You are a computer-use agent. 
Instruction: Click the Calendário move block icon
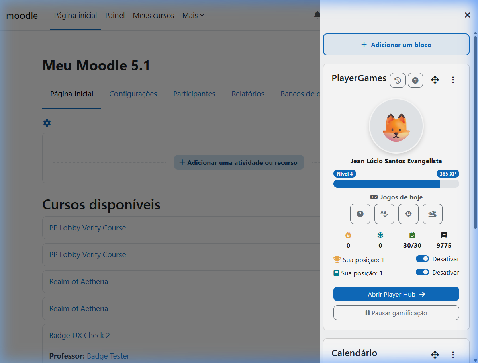[x=435, y=355]
